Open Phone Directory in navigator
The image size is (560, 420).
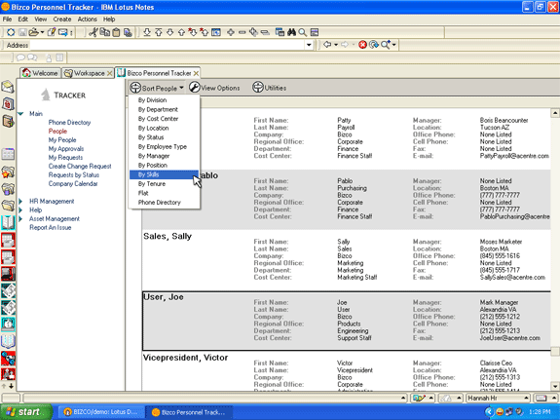(69, 122)
